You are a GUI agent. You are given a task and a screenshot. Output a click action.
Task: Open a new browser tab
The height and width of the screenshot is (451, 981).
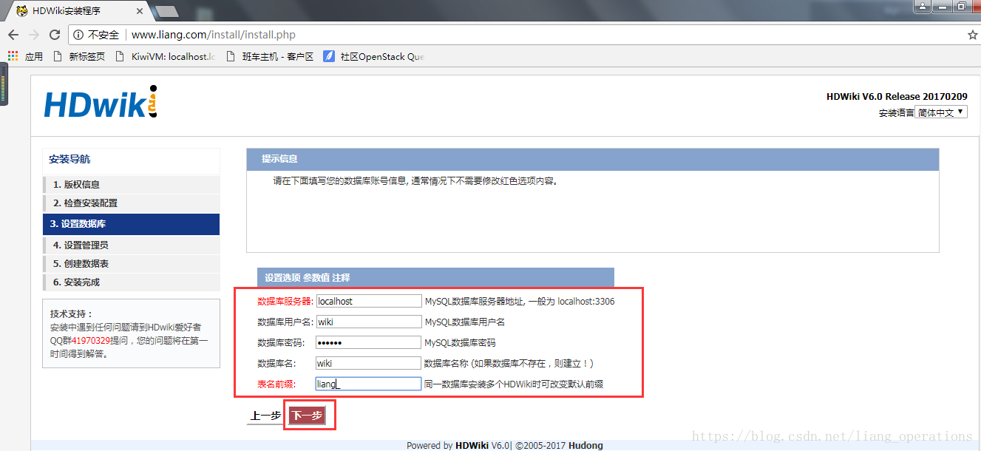pyautogui.click(x=168, y=11)
